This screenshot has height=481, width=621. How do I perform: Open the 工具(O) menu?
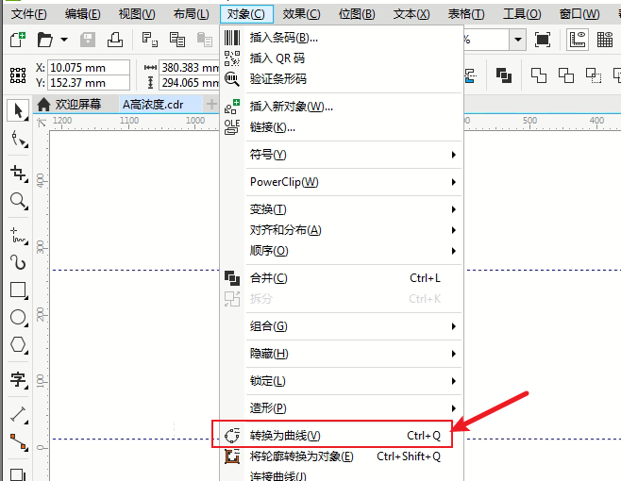(522, 14)
